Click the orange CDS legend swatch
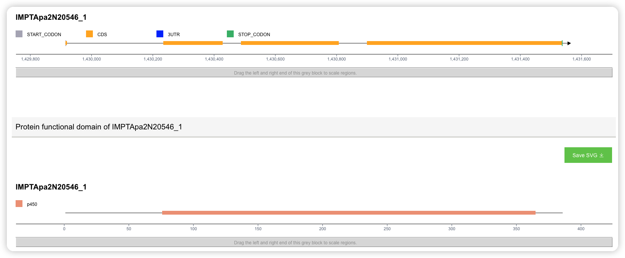The width and height of the screenshot is (625, 258). 89,34
